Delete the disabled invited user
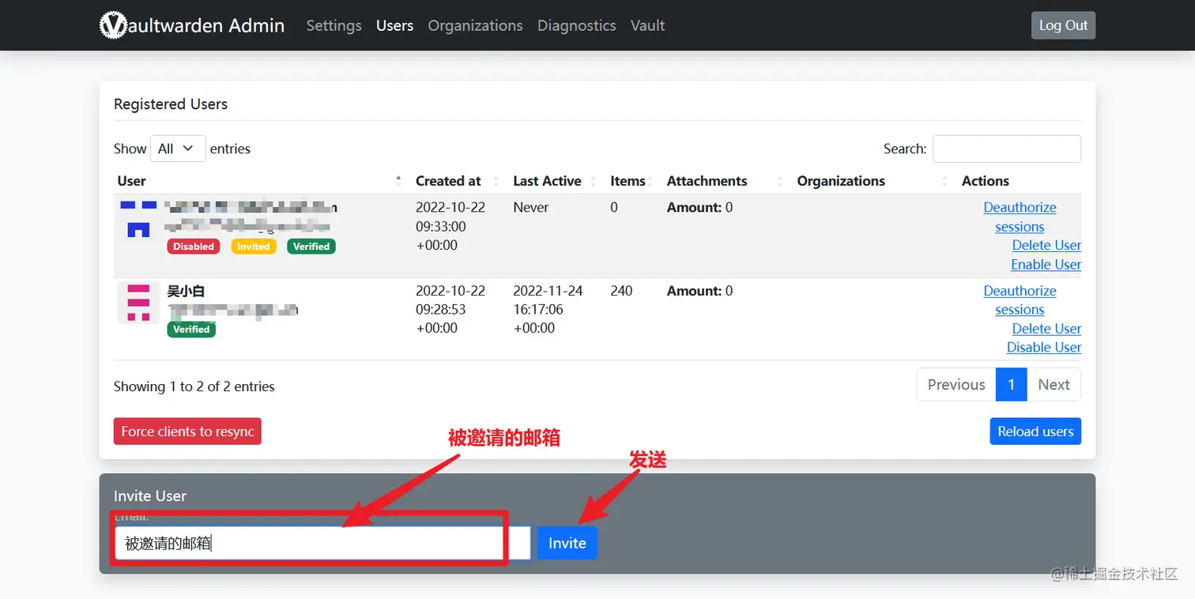Image resolution: width=1195 pixels, height=599 pixels. 1046,246
